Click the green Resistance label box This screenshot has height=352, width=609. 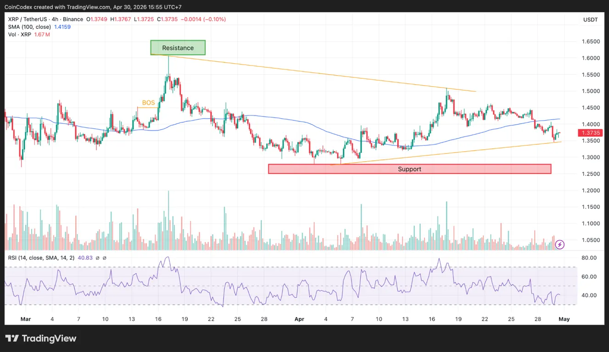click(178, 48)
